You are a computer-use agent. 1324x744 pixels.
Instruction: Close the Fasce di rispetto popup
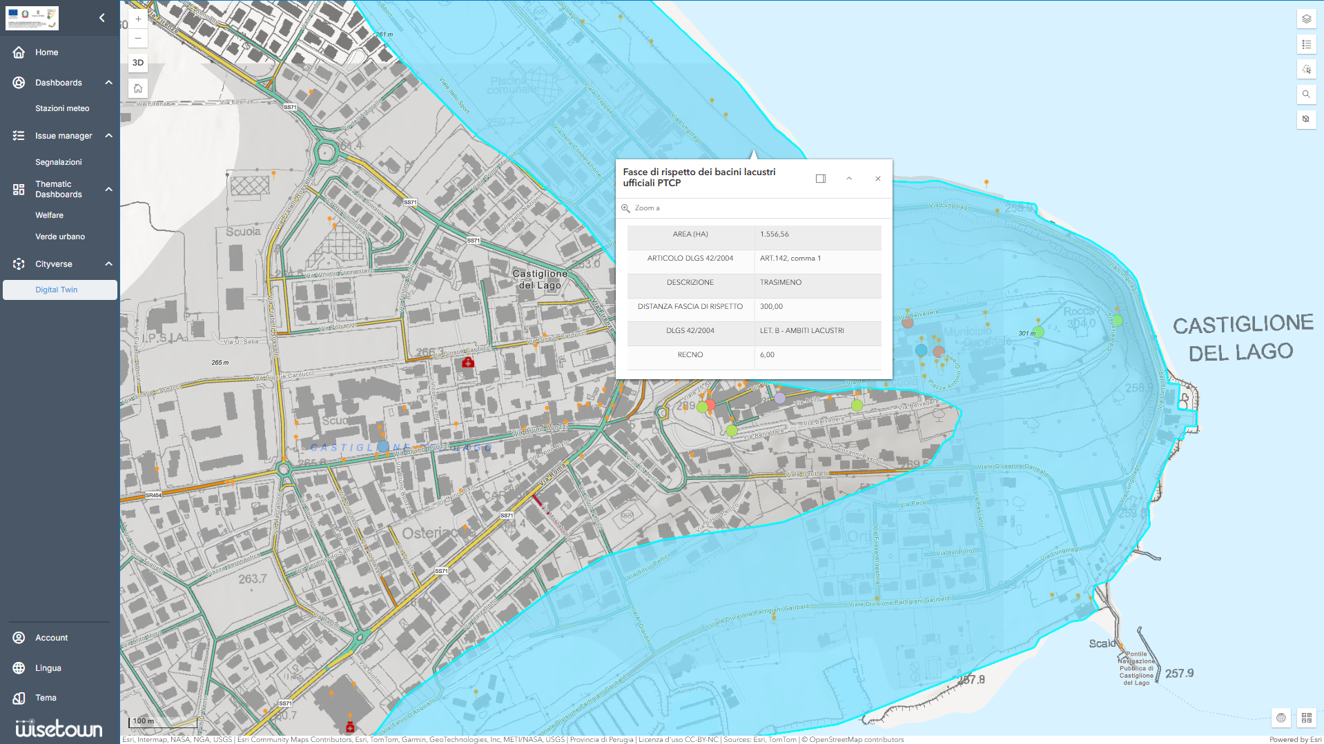pos(878,179)
